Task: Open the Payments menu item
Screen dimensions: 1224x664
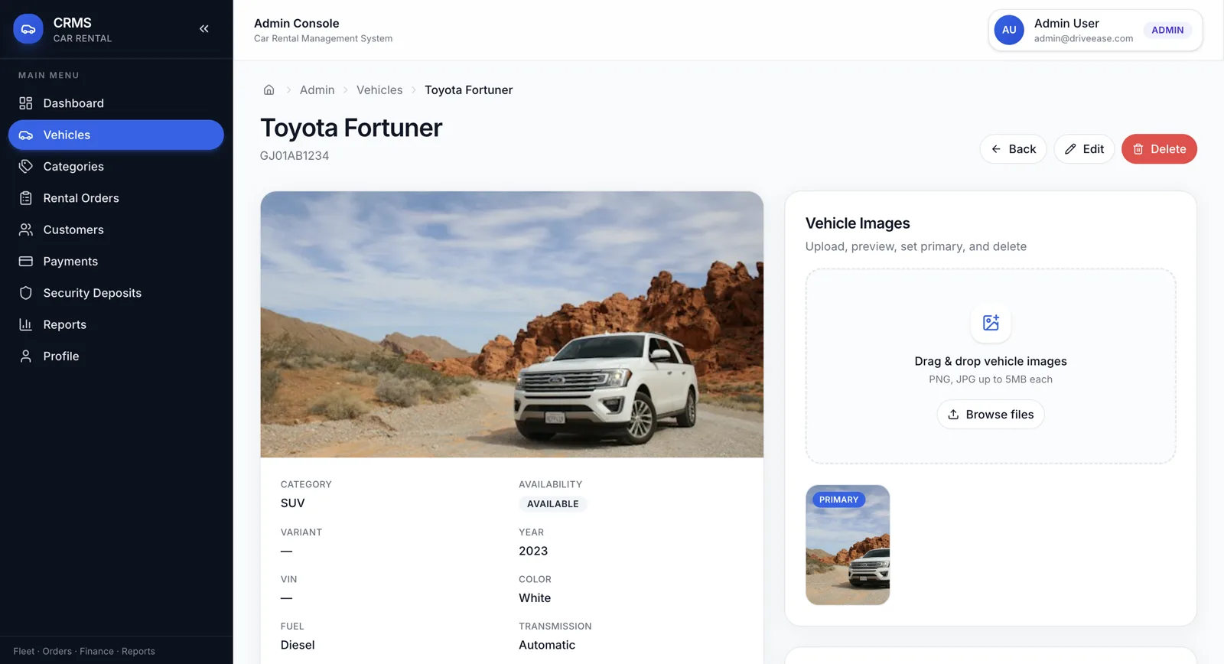Action: pyautogui.click(x=116, y=261)
